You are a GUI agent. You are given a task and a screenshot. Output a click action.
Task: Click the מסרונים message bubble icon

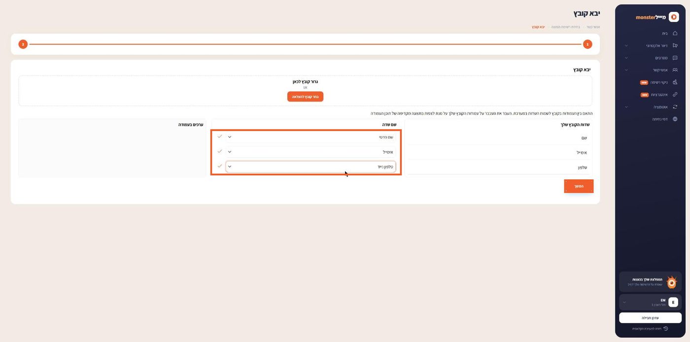click(675, 58)
